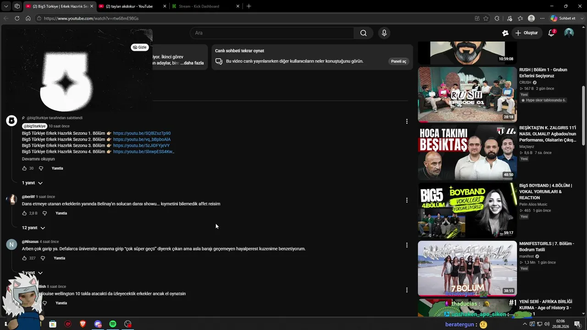Screen dimensions: 587x330
Task: Bookmark this page with the star icon
Action: 486,18
